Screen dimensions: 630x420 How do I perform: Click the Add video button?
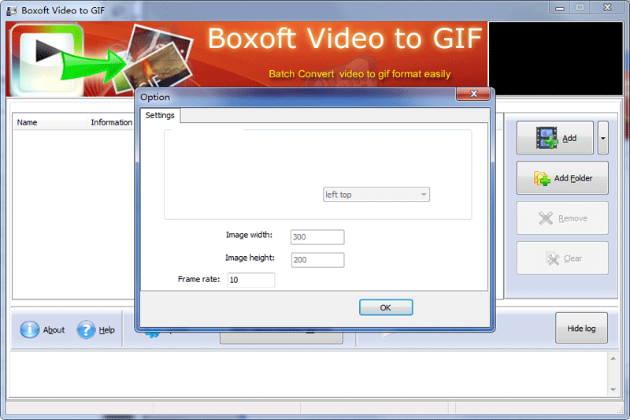click(x=555, y=138)
